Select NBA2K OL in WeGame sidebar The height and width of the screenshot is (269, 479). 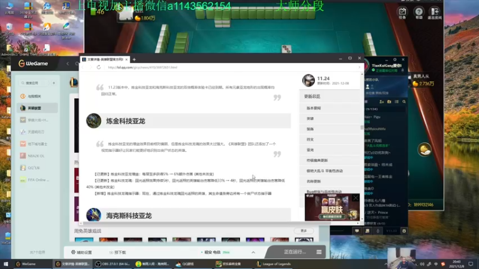(37, 156)
